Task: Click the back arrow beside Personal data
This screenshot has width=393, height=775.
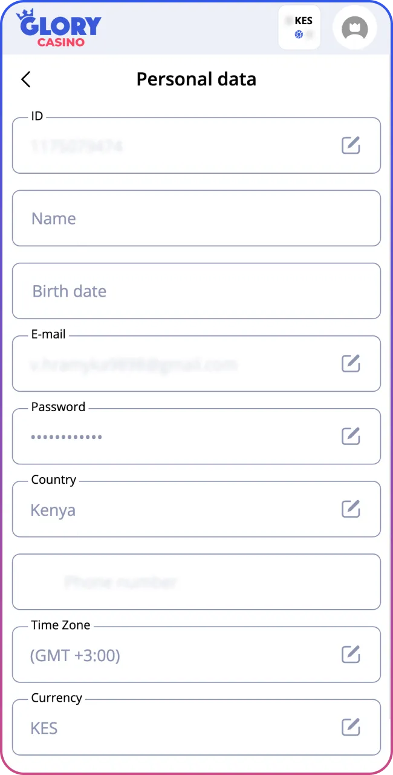Action: (x=25, y=79)
